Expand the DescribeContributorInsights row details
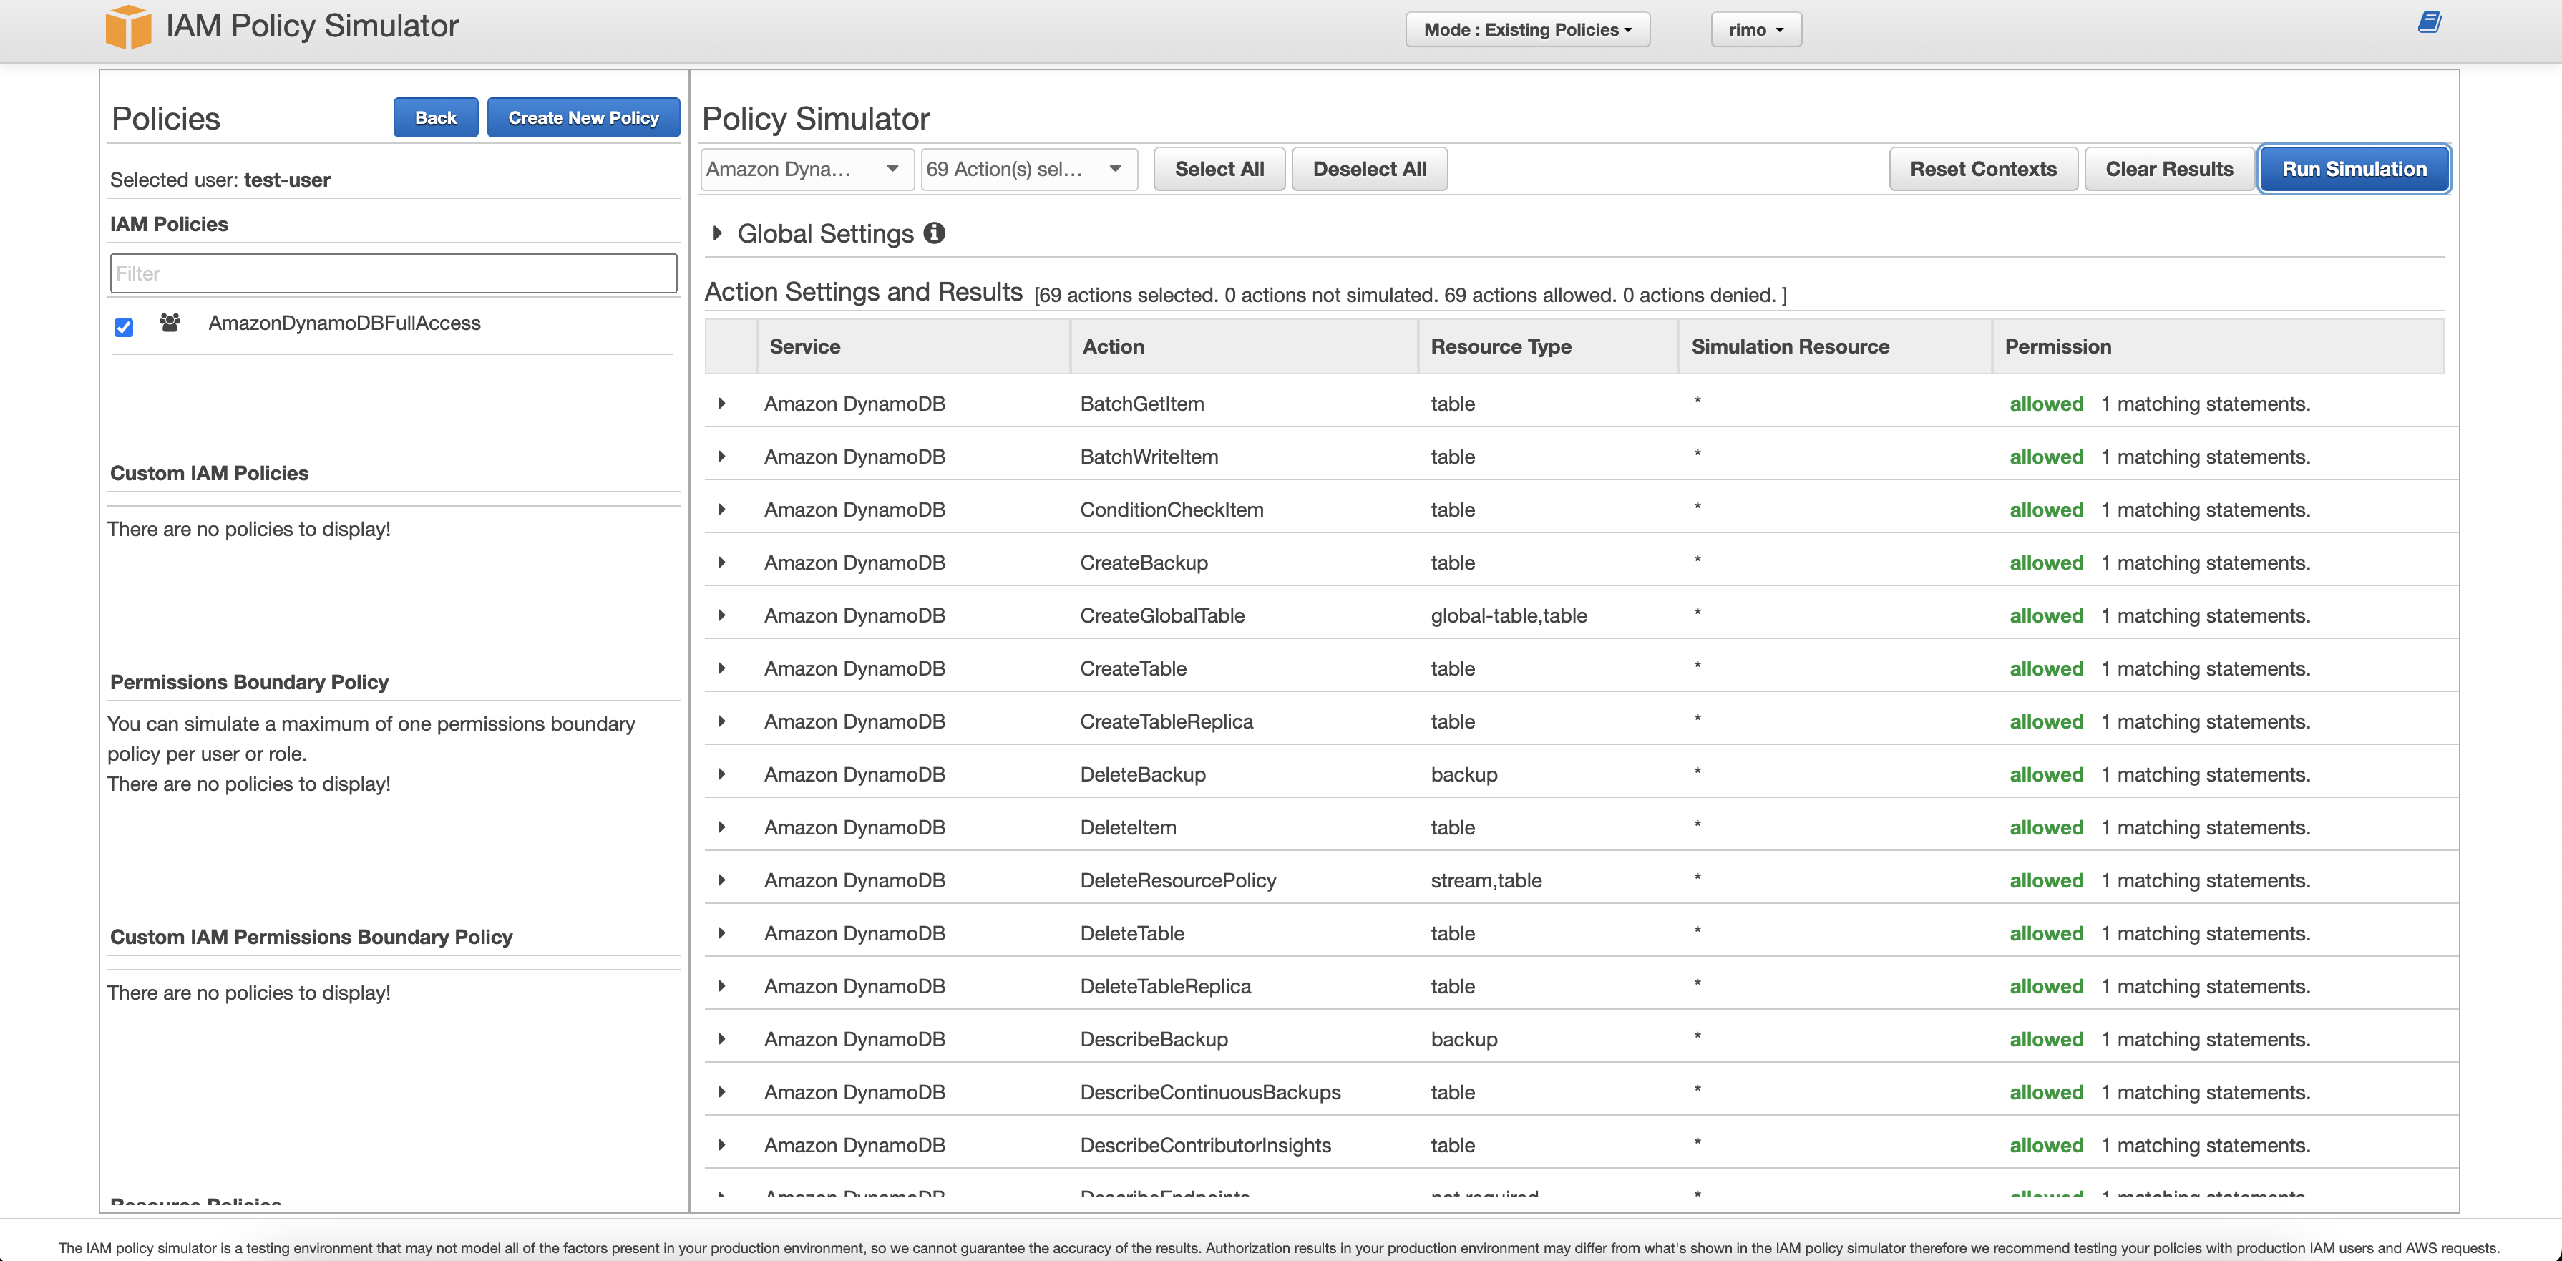 click(722, 1144)
